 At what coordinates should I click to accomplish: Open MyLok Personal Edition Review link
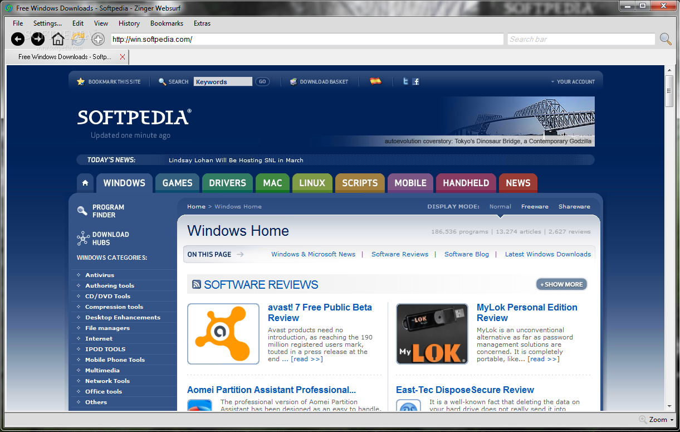[527, 313]
